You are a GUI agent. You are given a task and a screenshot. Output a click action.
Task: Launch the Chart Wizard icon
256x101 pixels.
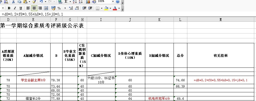coord(88,2)
